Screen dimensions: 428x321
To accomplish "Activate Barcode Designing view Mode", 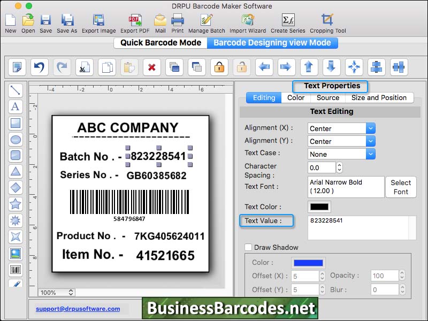I will [x=273, y=43].
